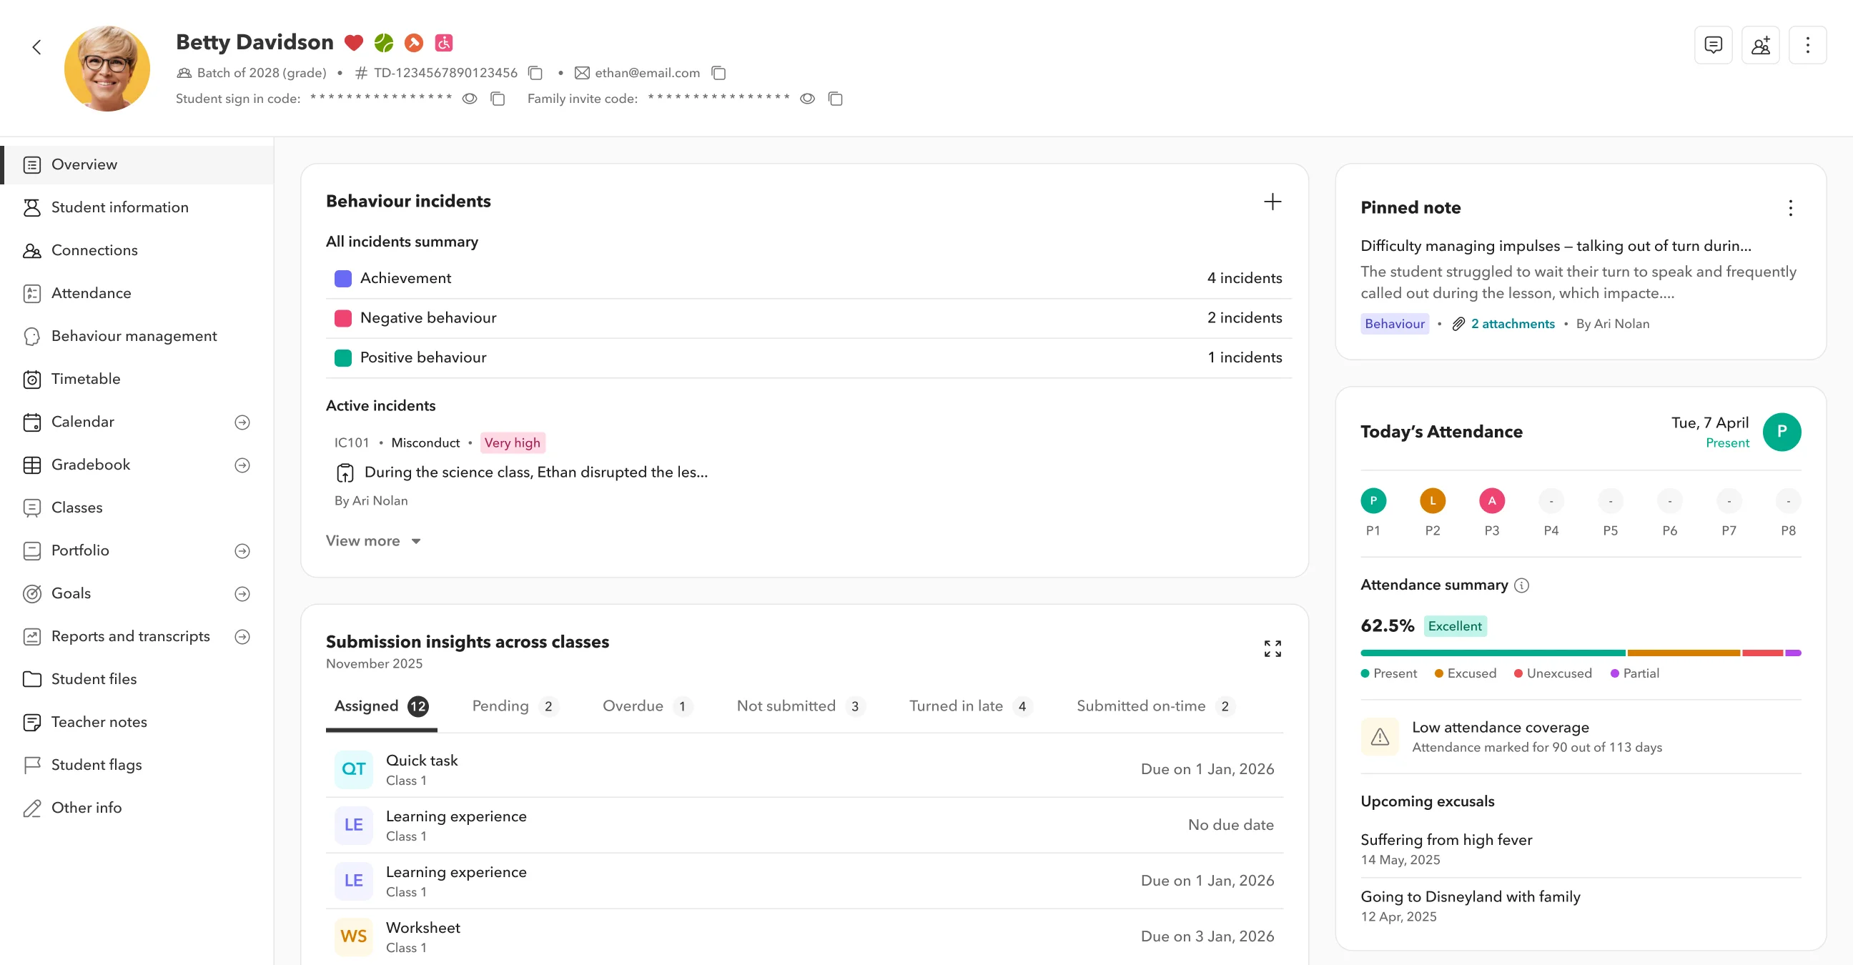The width and height of the screenshot is (1853, 965).
Task: Expand submission insights to fullscreen
Action: (x=1272, y=648)
